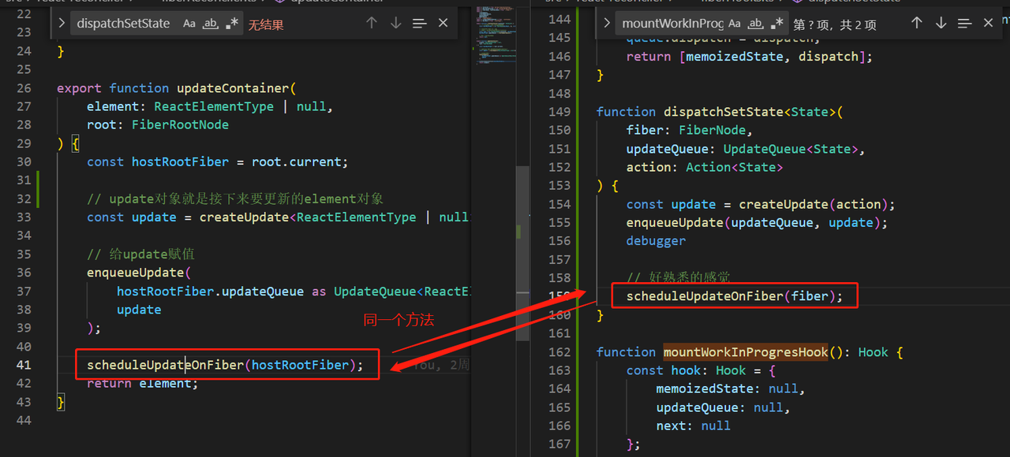The height and width of the screenshot is (457, 1010).
Task: Toggle Match Whole Word in left find box
Action: point(211,24)
